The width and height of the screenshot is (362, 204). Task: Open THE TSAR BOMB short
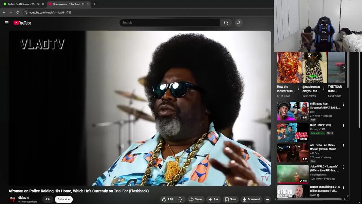336,67
